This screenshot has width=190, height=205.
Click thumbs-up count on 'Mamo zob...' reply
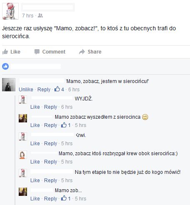click(x=66, y=199)
